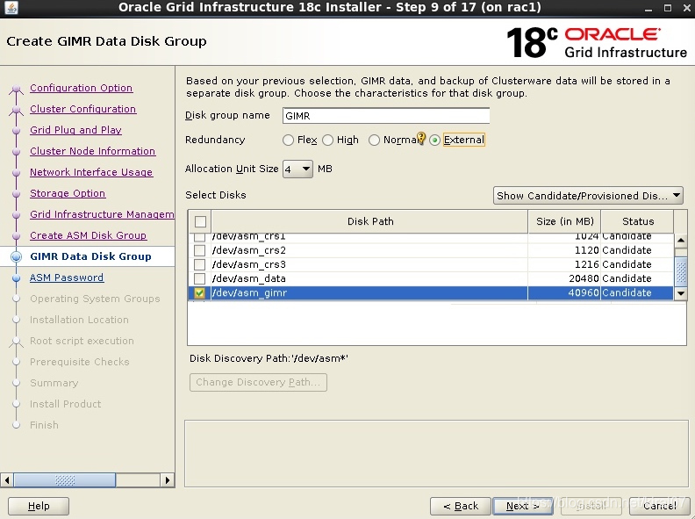The width and height of the screenshot is (695, 519).
Task: Go to ASM Password step
Action: [67, 278]
